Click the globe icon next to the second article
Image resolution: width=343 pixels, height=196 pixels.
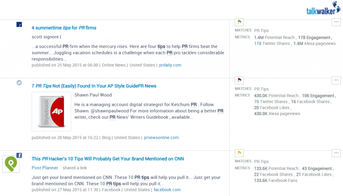point(19,83)
